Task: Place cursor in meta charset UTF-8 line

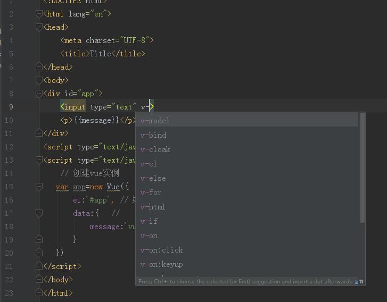Action: coord(107,40)
